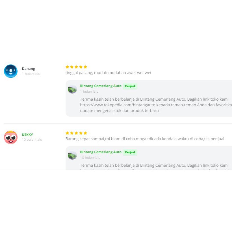This screenshot has height=232, width=232.
Task: Click '10 bulan lalu' under DEKKY
Action: coord(32,140)
